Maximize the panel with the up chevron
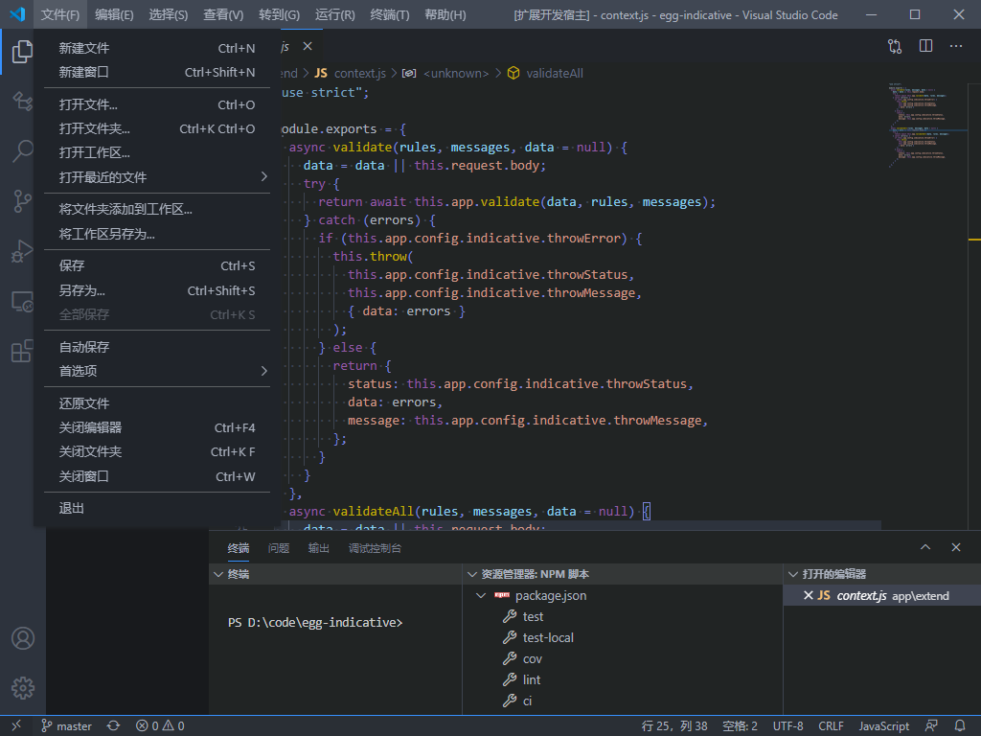Image resolution: width=981 pixels, height=736 pixels. tap(925, 547)
